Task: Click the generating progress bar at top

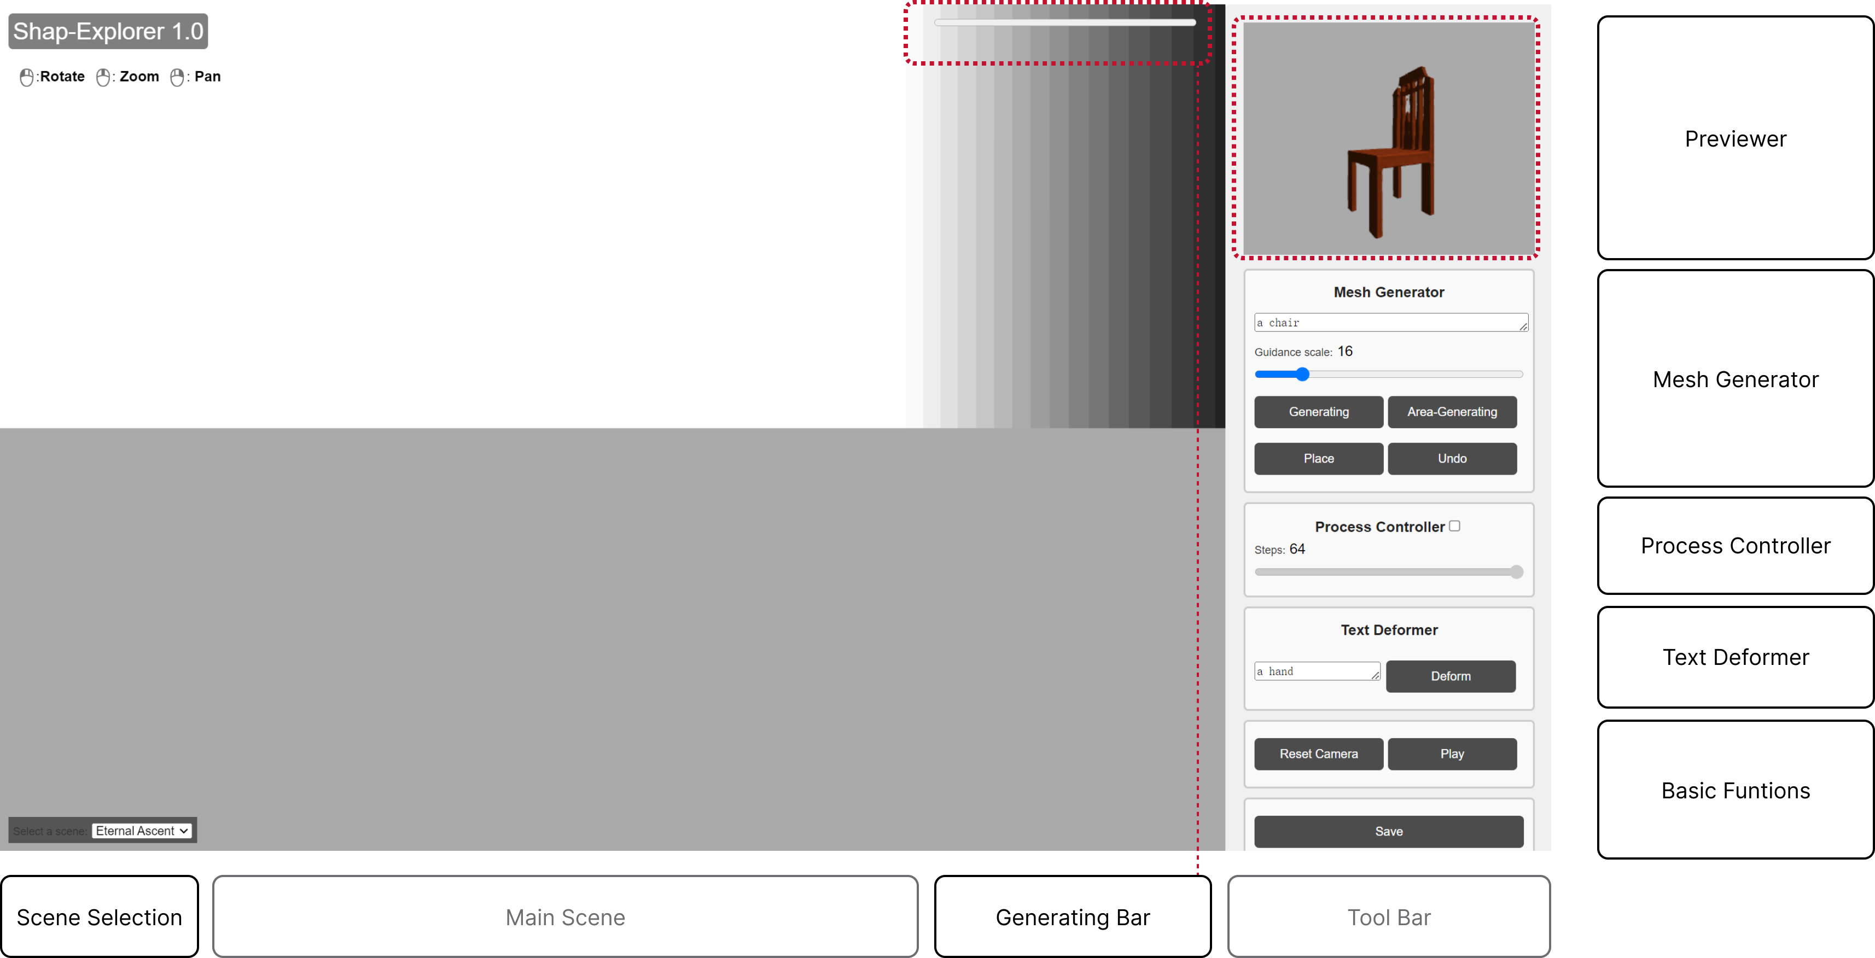Action: click(x=1064, y=22)
